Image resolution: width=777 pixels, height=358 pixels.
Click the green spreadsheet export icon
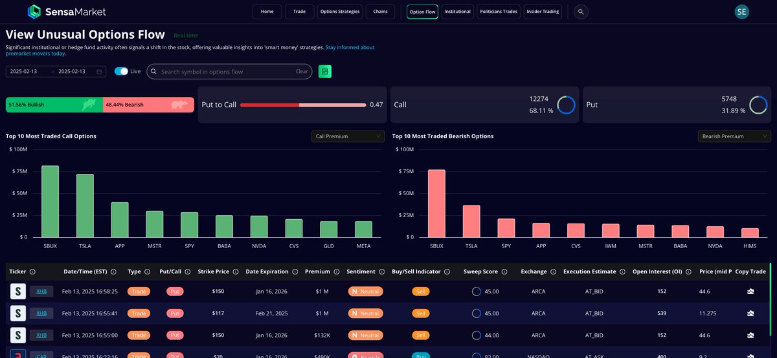point(325,72)
